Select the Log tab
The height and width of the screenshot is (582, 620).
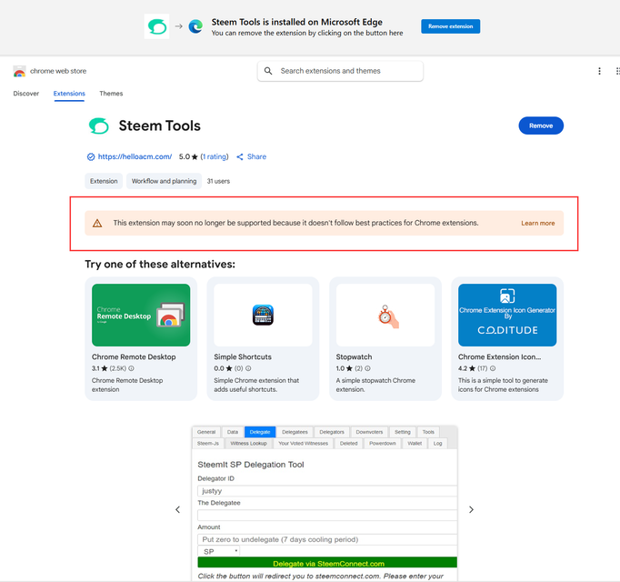coord(437,444)
